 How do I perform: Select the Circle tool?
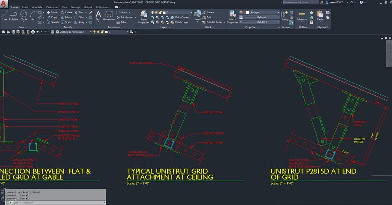pos(24,16)
